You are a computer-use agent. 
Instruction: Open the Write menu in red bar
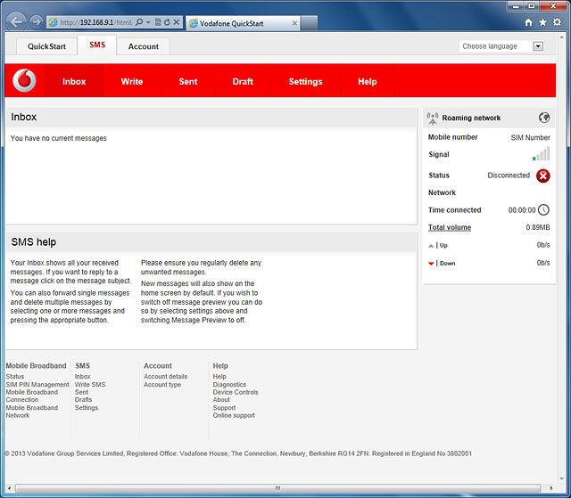coord(132,81)
